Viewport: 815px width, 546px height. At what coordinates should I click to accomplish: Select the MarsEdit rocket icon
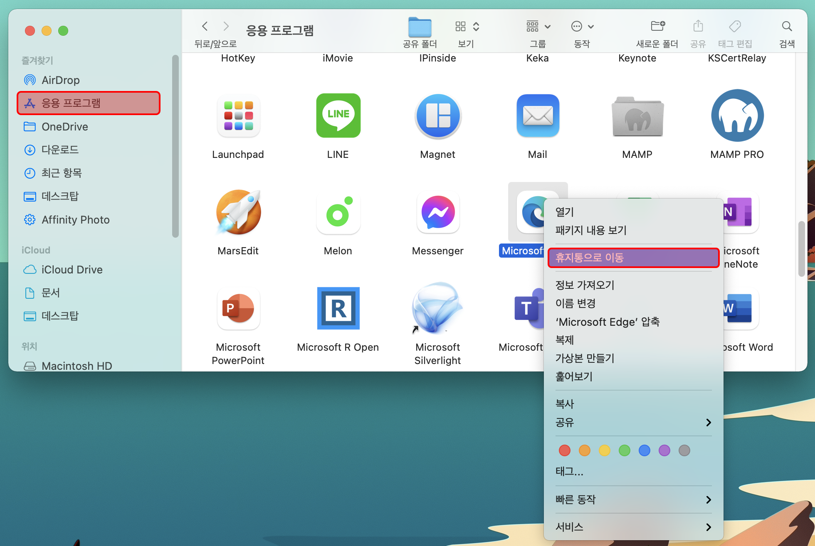(238, 212)
